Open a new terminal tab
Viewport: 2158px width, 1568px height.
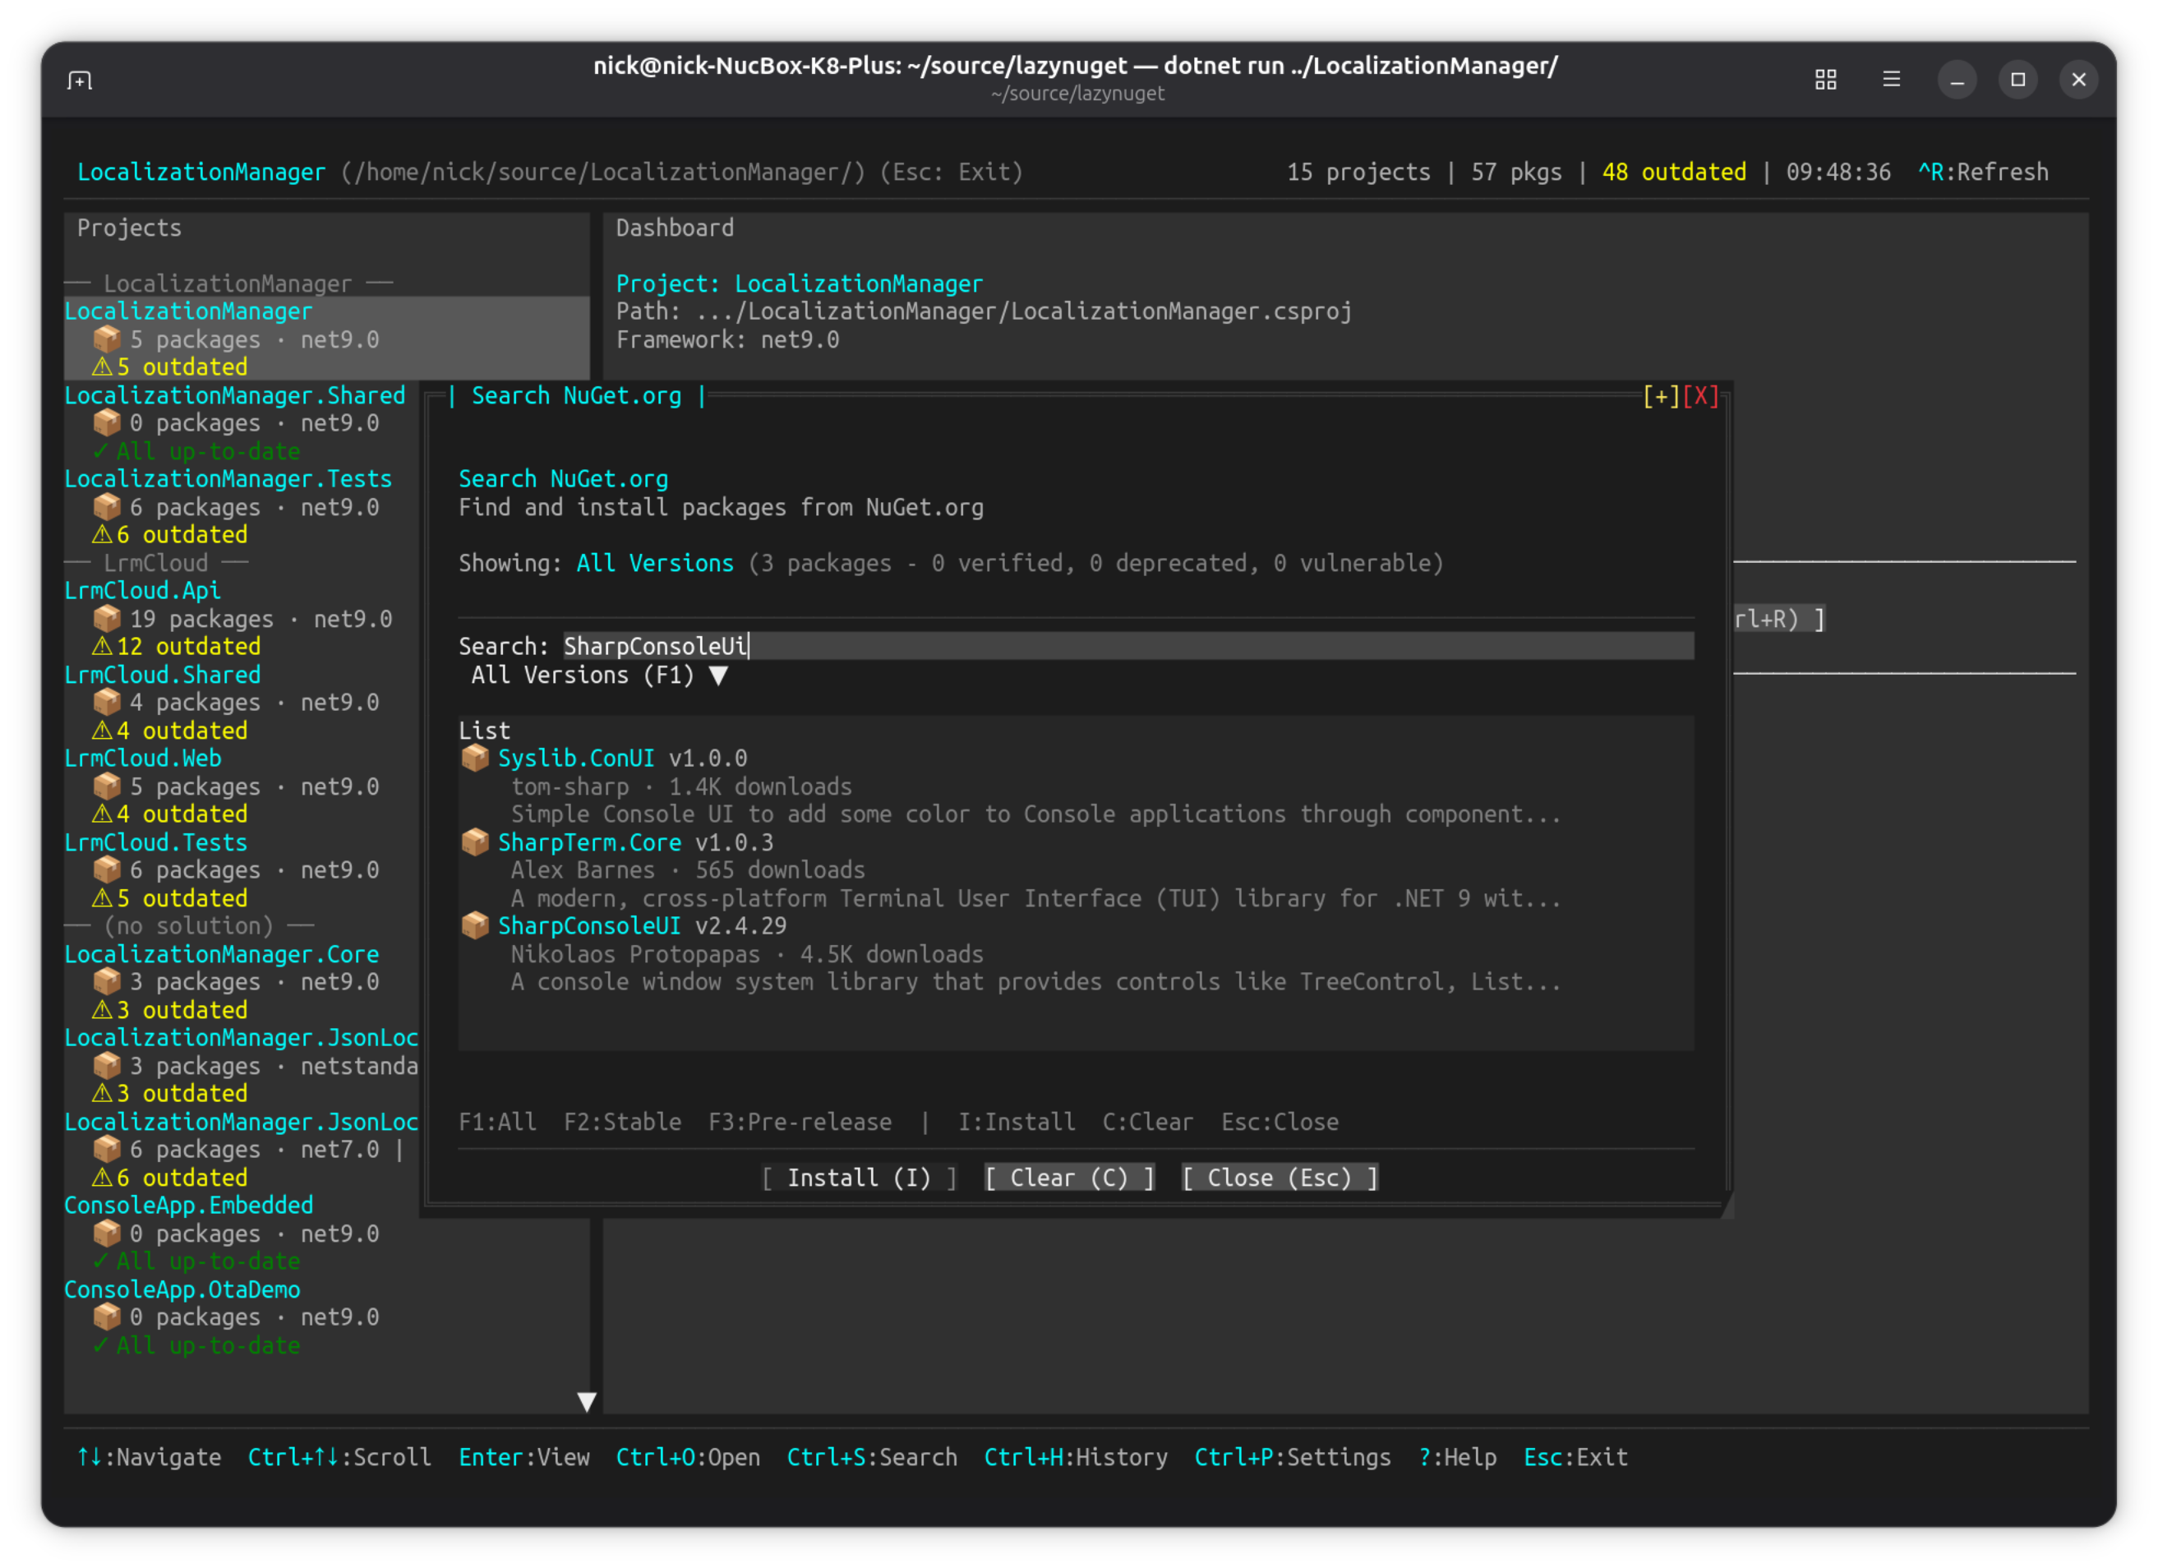tap(80, 80)
